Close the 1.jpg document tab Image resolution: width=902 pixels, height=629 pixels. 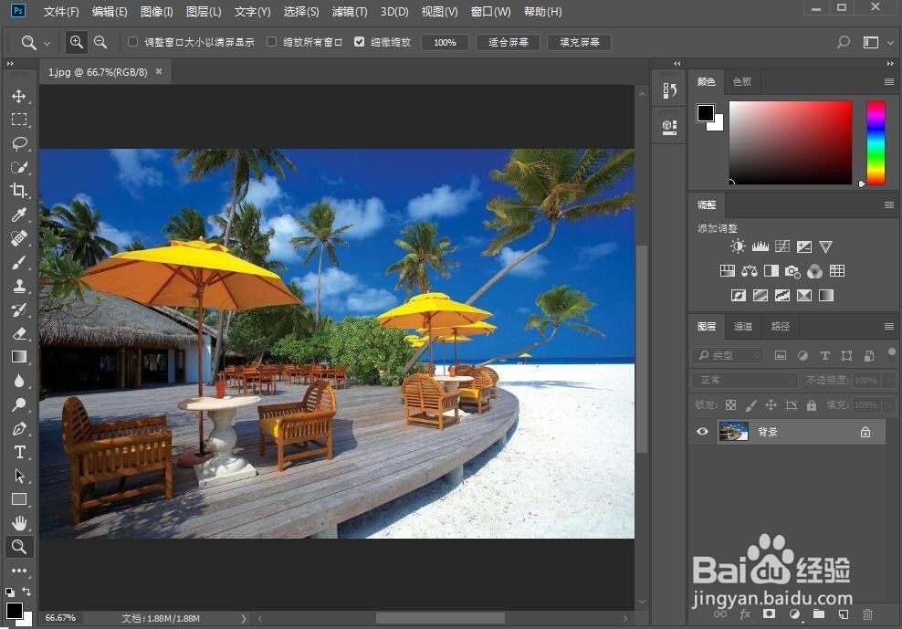click(x=159, y=71)
